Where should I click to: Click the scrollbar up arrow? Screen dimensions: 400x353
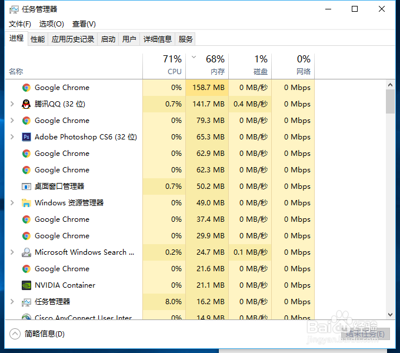[x=390, y=85]
